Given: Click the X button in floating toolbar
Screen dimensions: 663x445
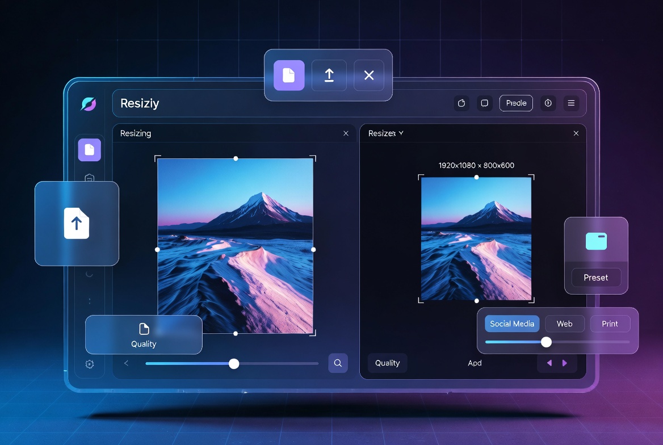Looking at the screenshot, I should coord(369,75).
